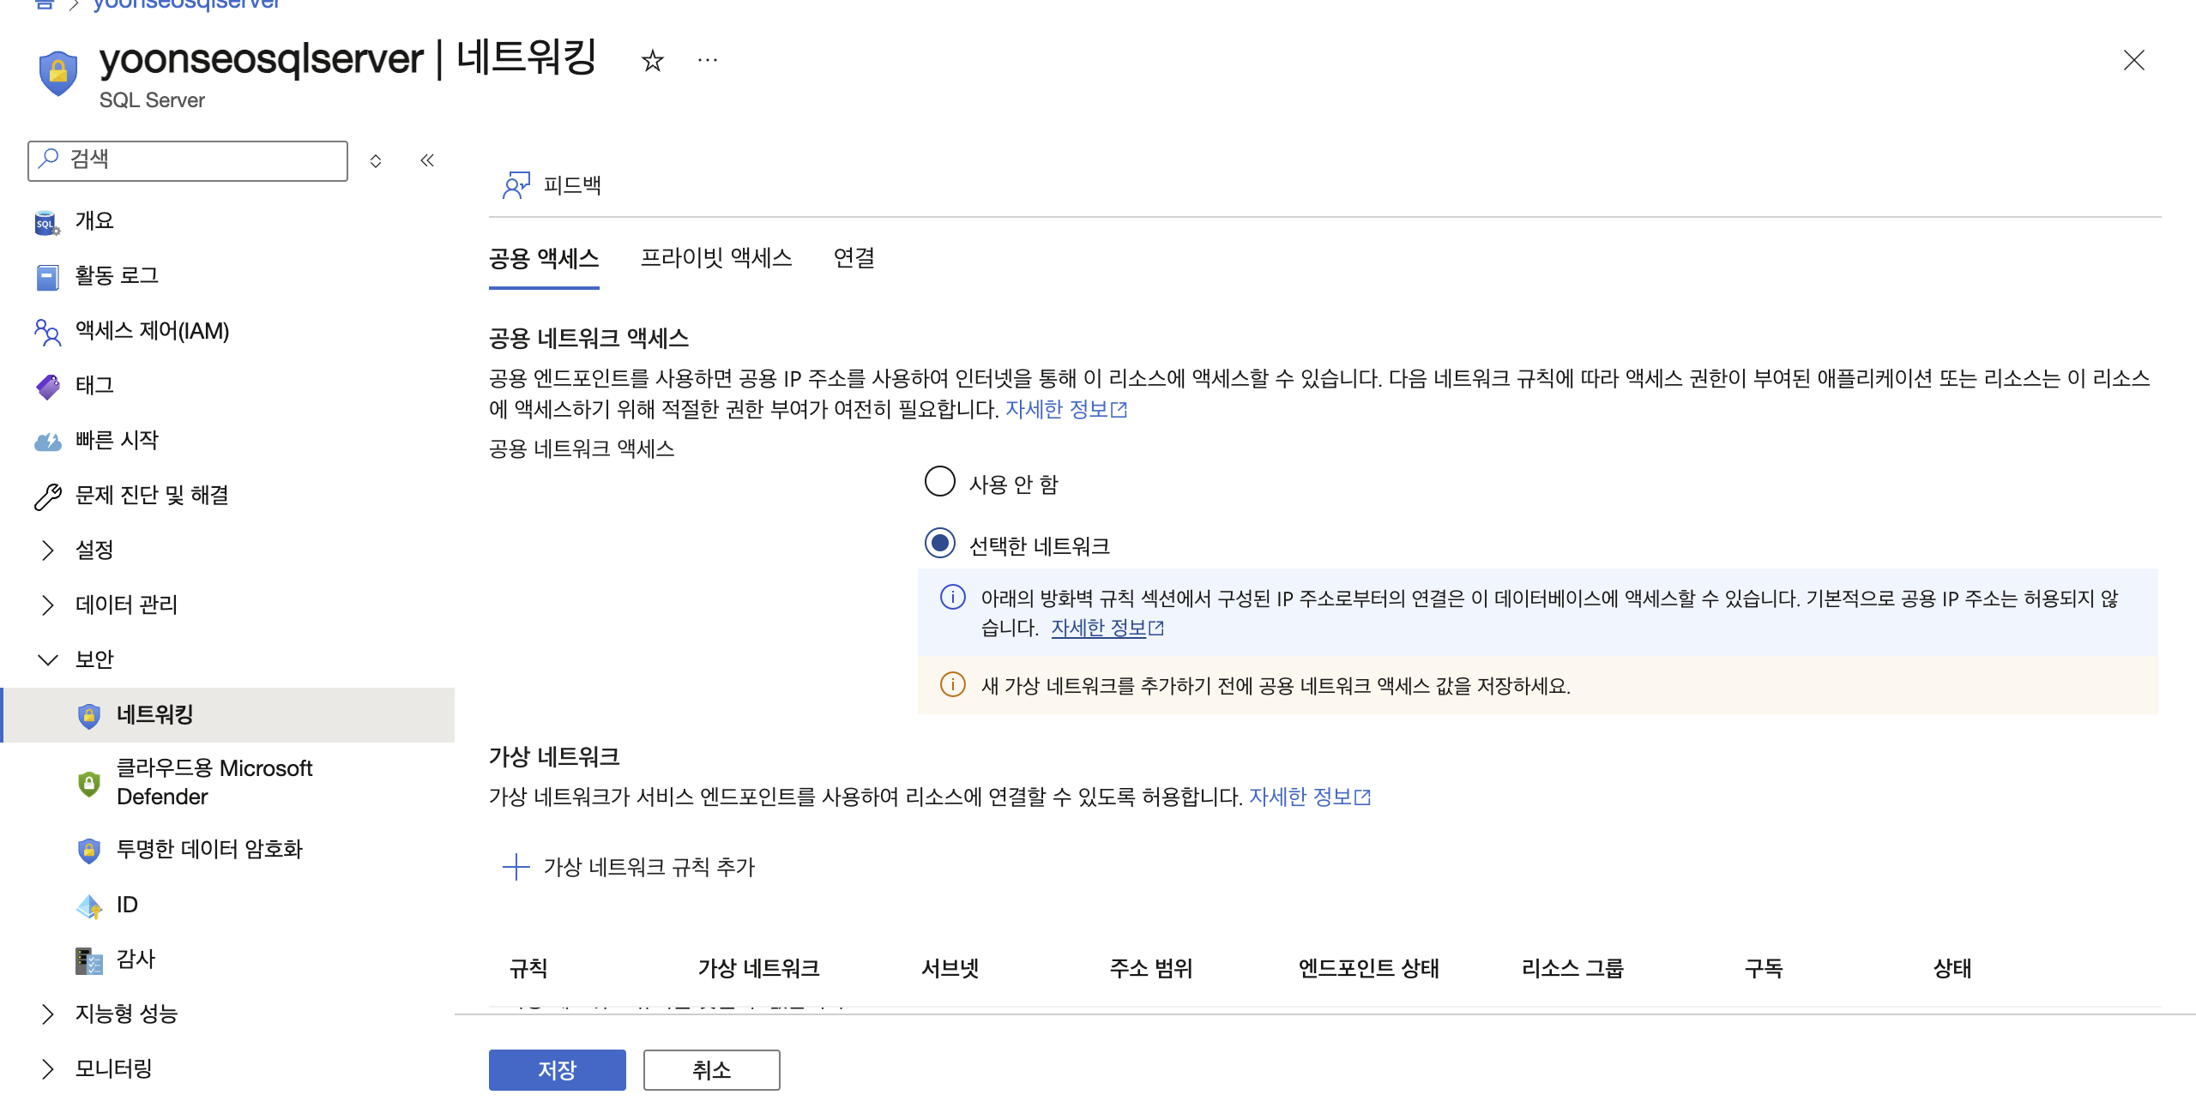Click the 피드백 feedback icon
Viewport: 2196px width, 1101px height.
click(516, 185)
